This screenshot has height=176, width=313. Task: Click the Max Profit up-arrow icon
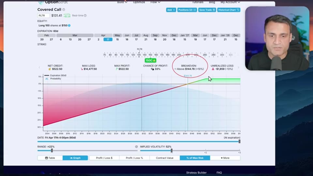point(117,69)
